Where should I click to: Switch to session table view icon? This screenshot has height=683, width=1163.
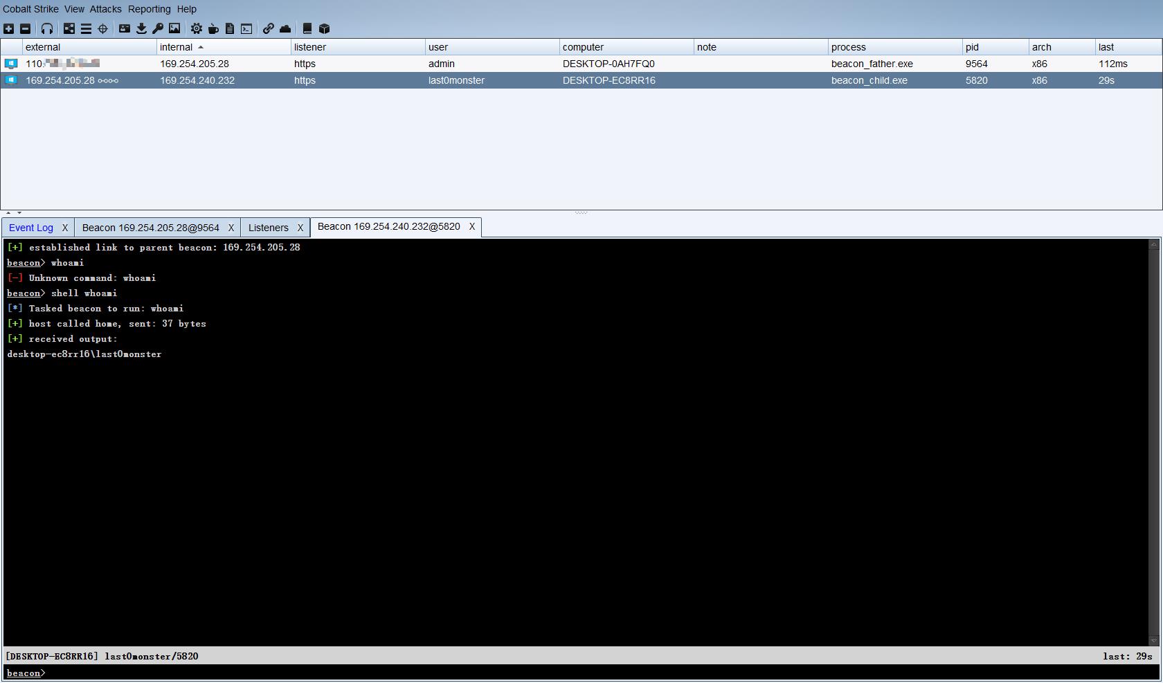86,28
